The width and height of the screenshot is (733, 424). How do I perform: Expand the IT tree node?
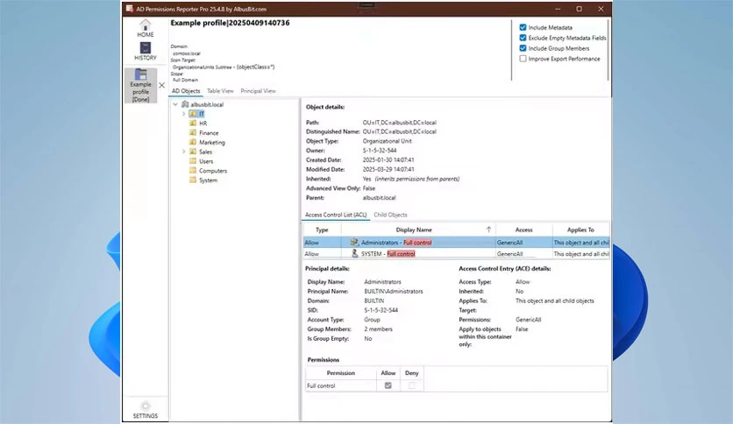(184, 114)
